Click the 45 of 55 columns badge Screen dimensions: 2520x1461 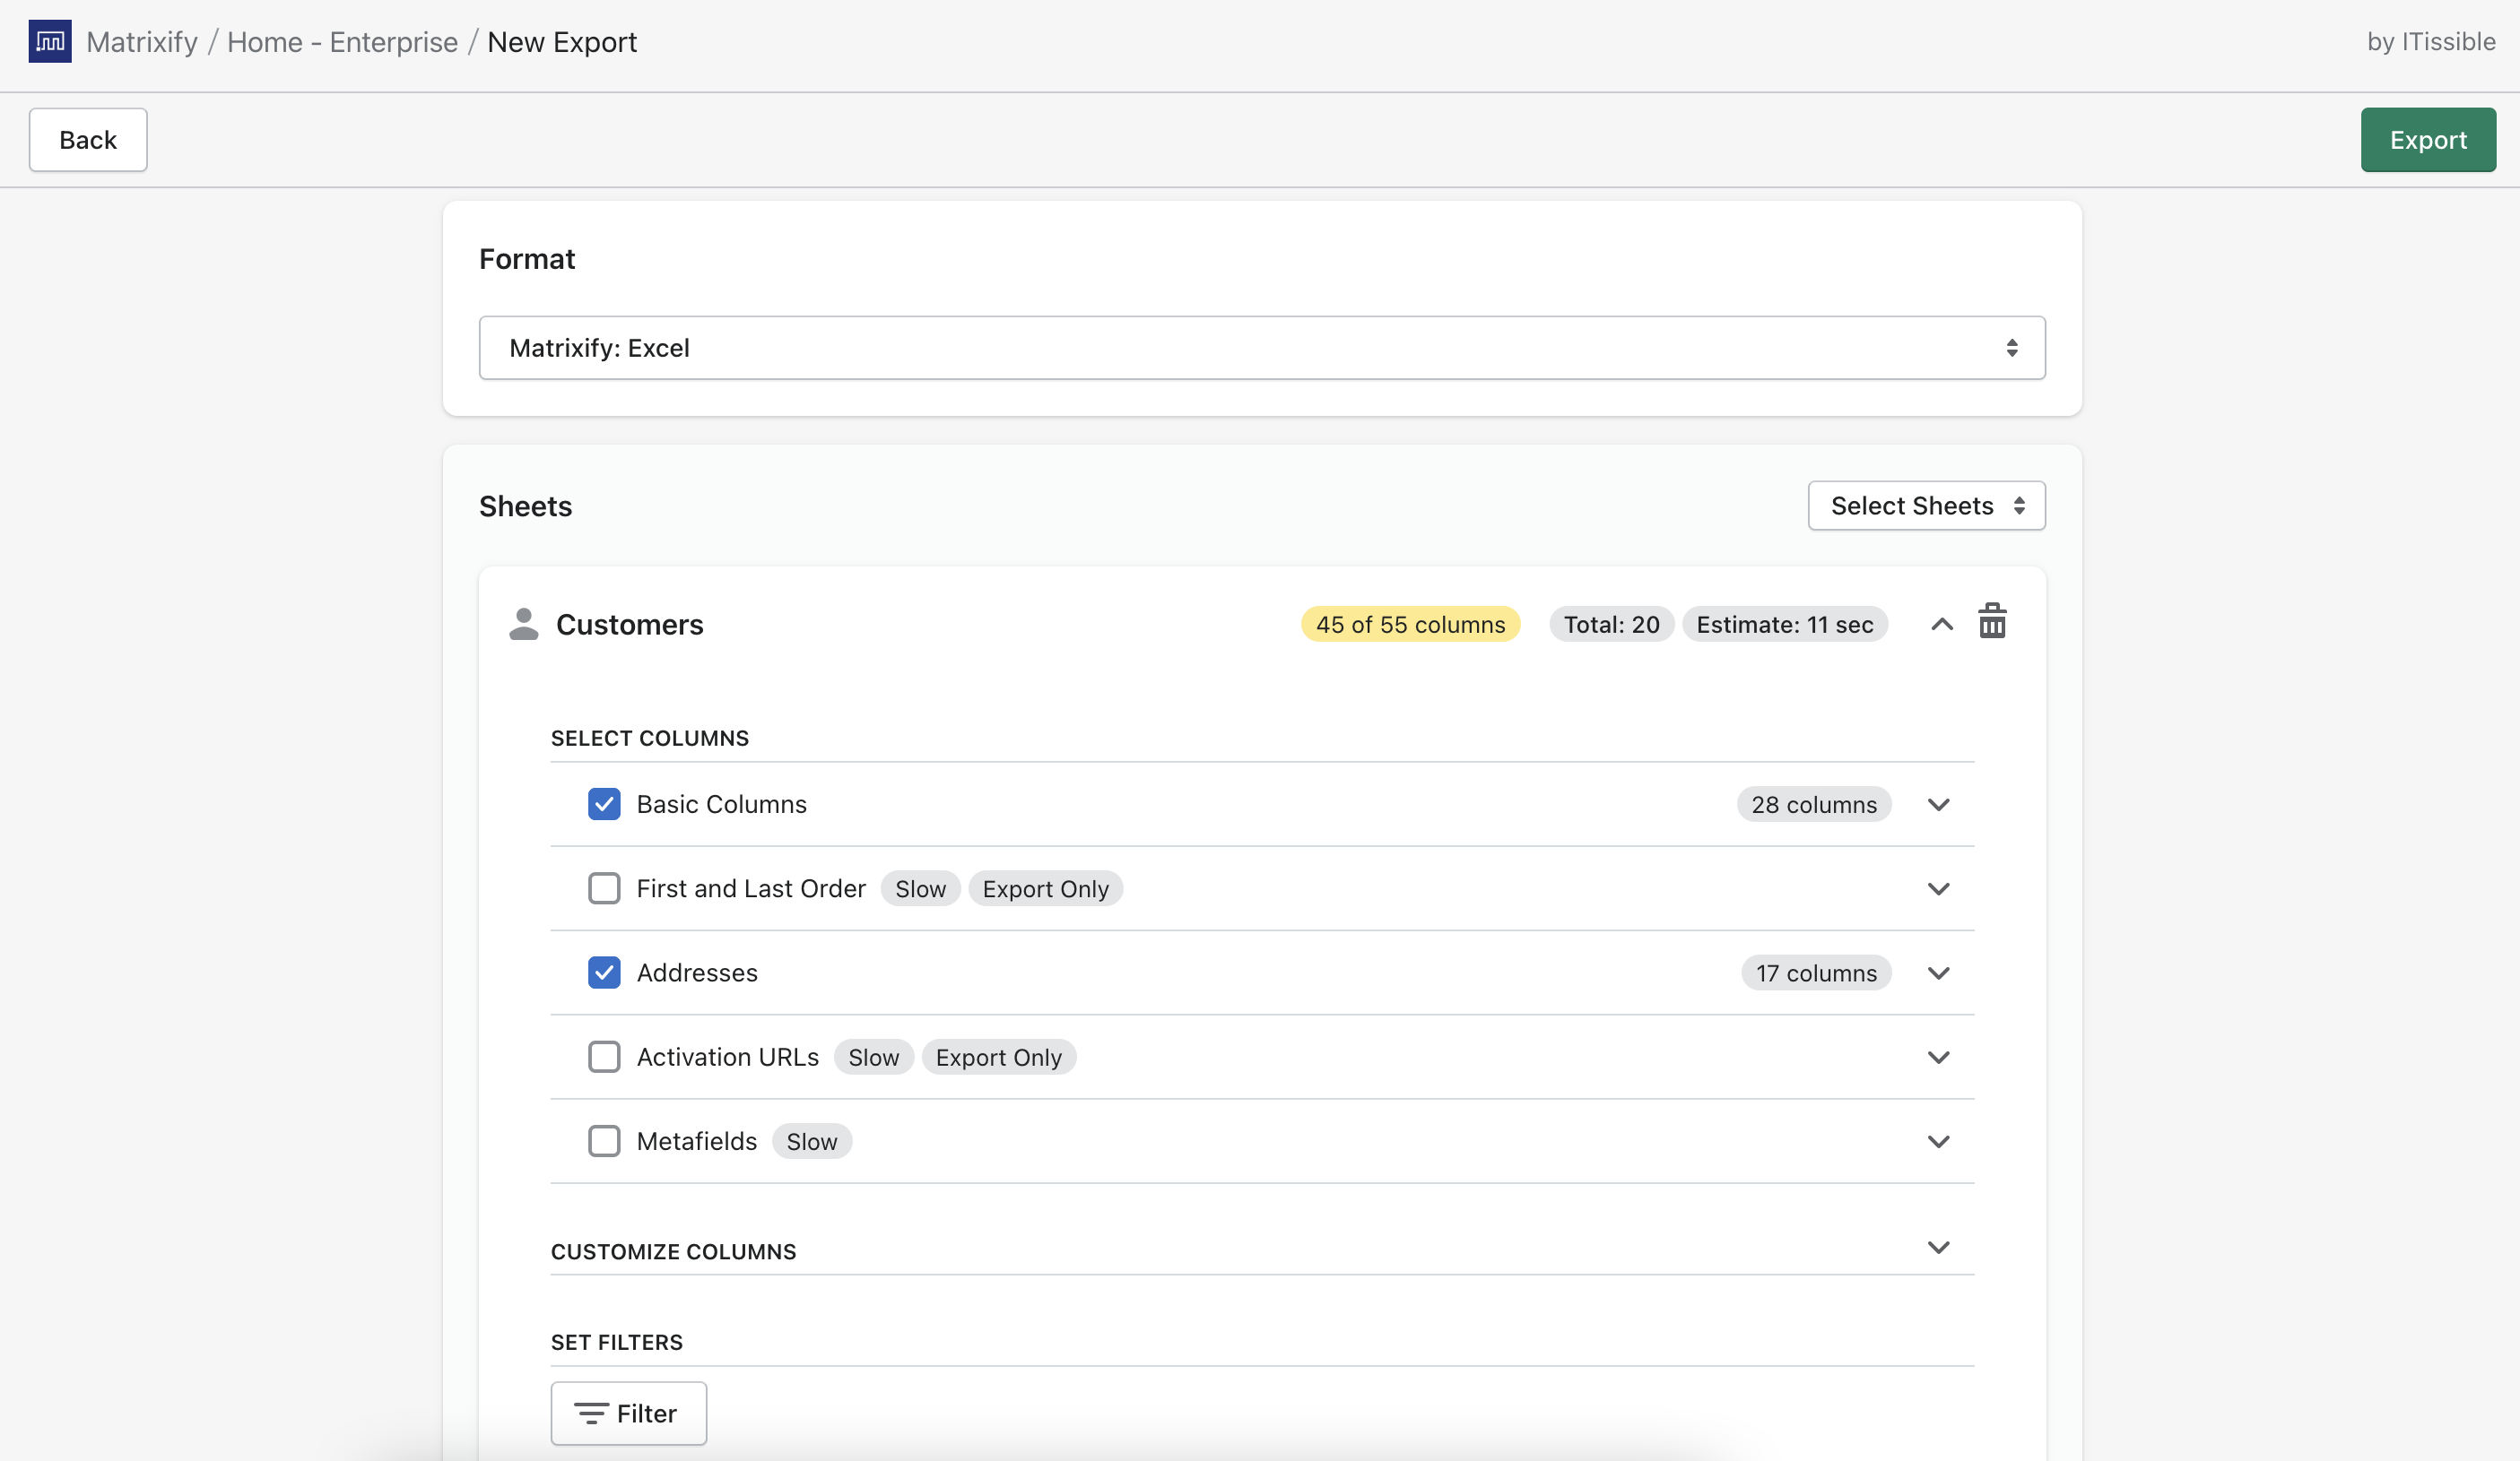click(x=1409, y=625)
